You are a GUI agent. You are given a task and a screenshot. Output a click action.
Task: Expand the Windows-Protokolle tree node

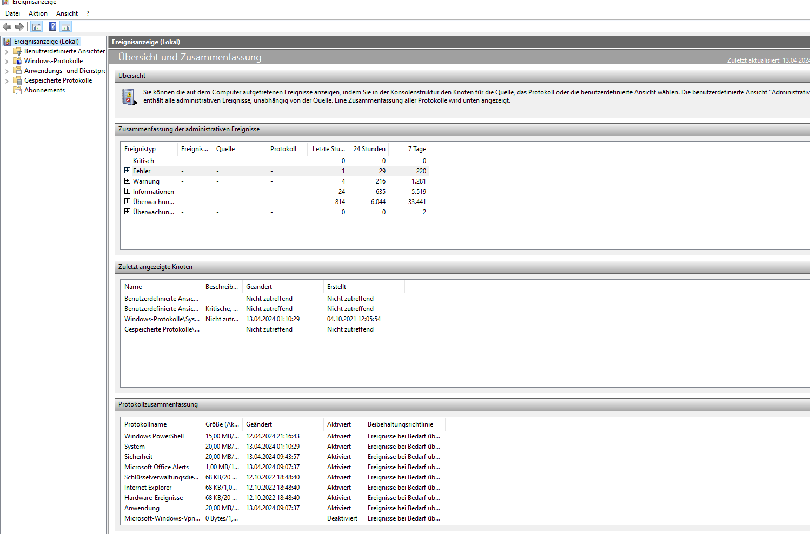pyautogui.click(x=6, y=62)
